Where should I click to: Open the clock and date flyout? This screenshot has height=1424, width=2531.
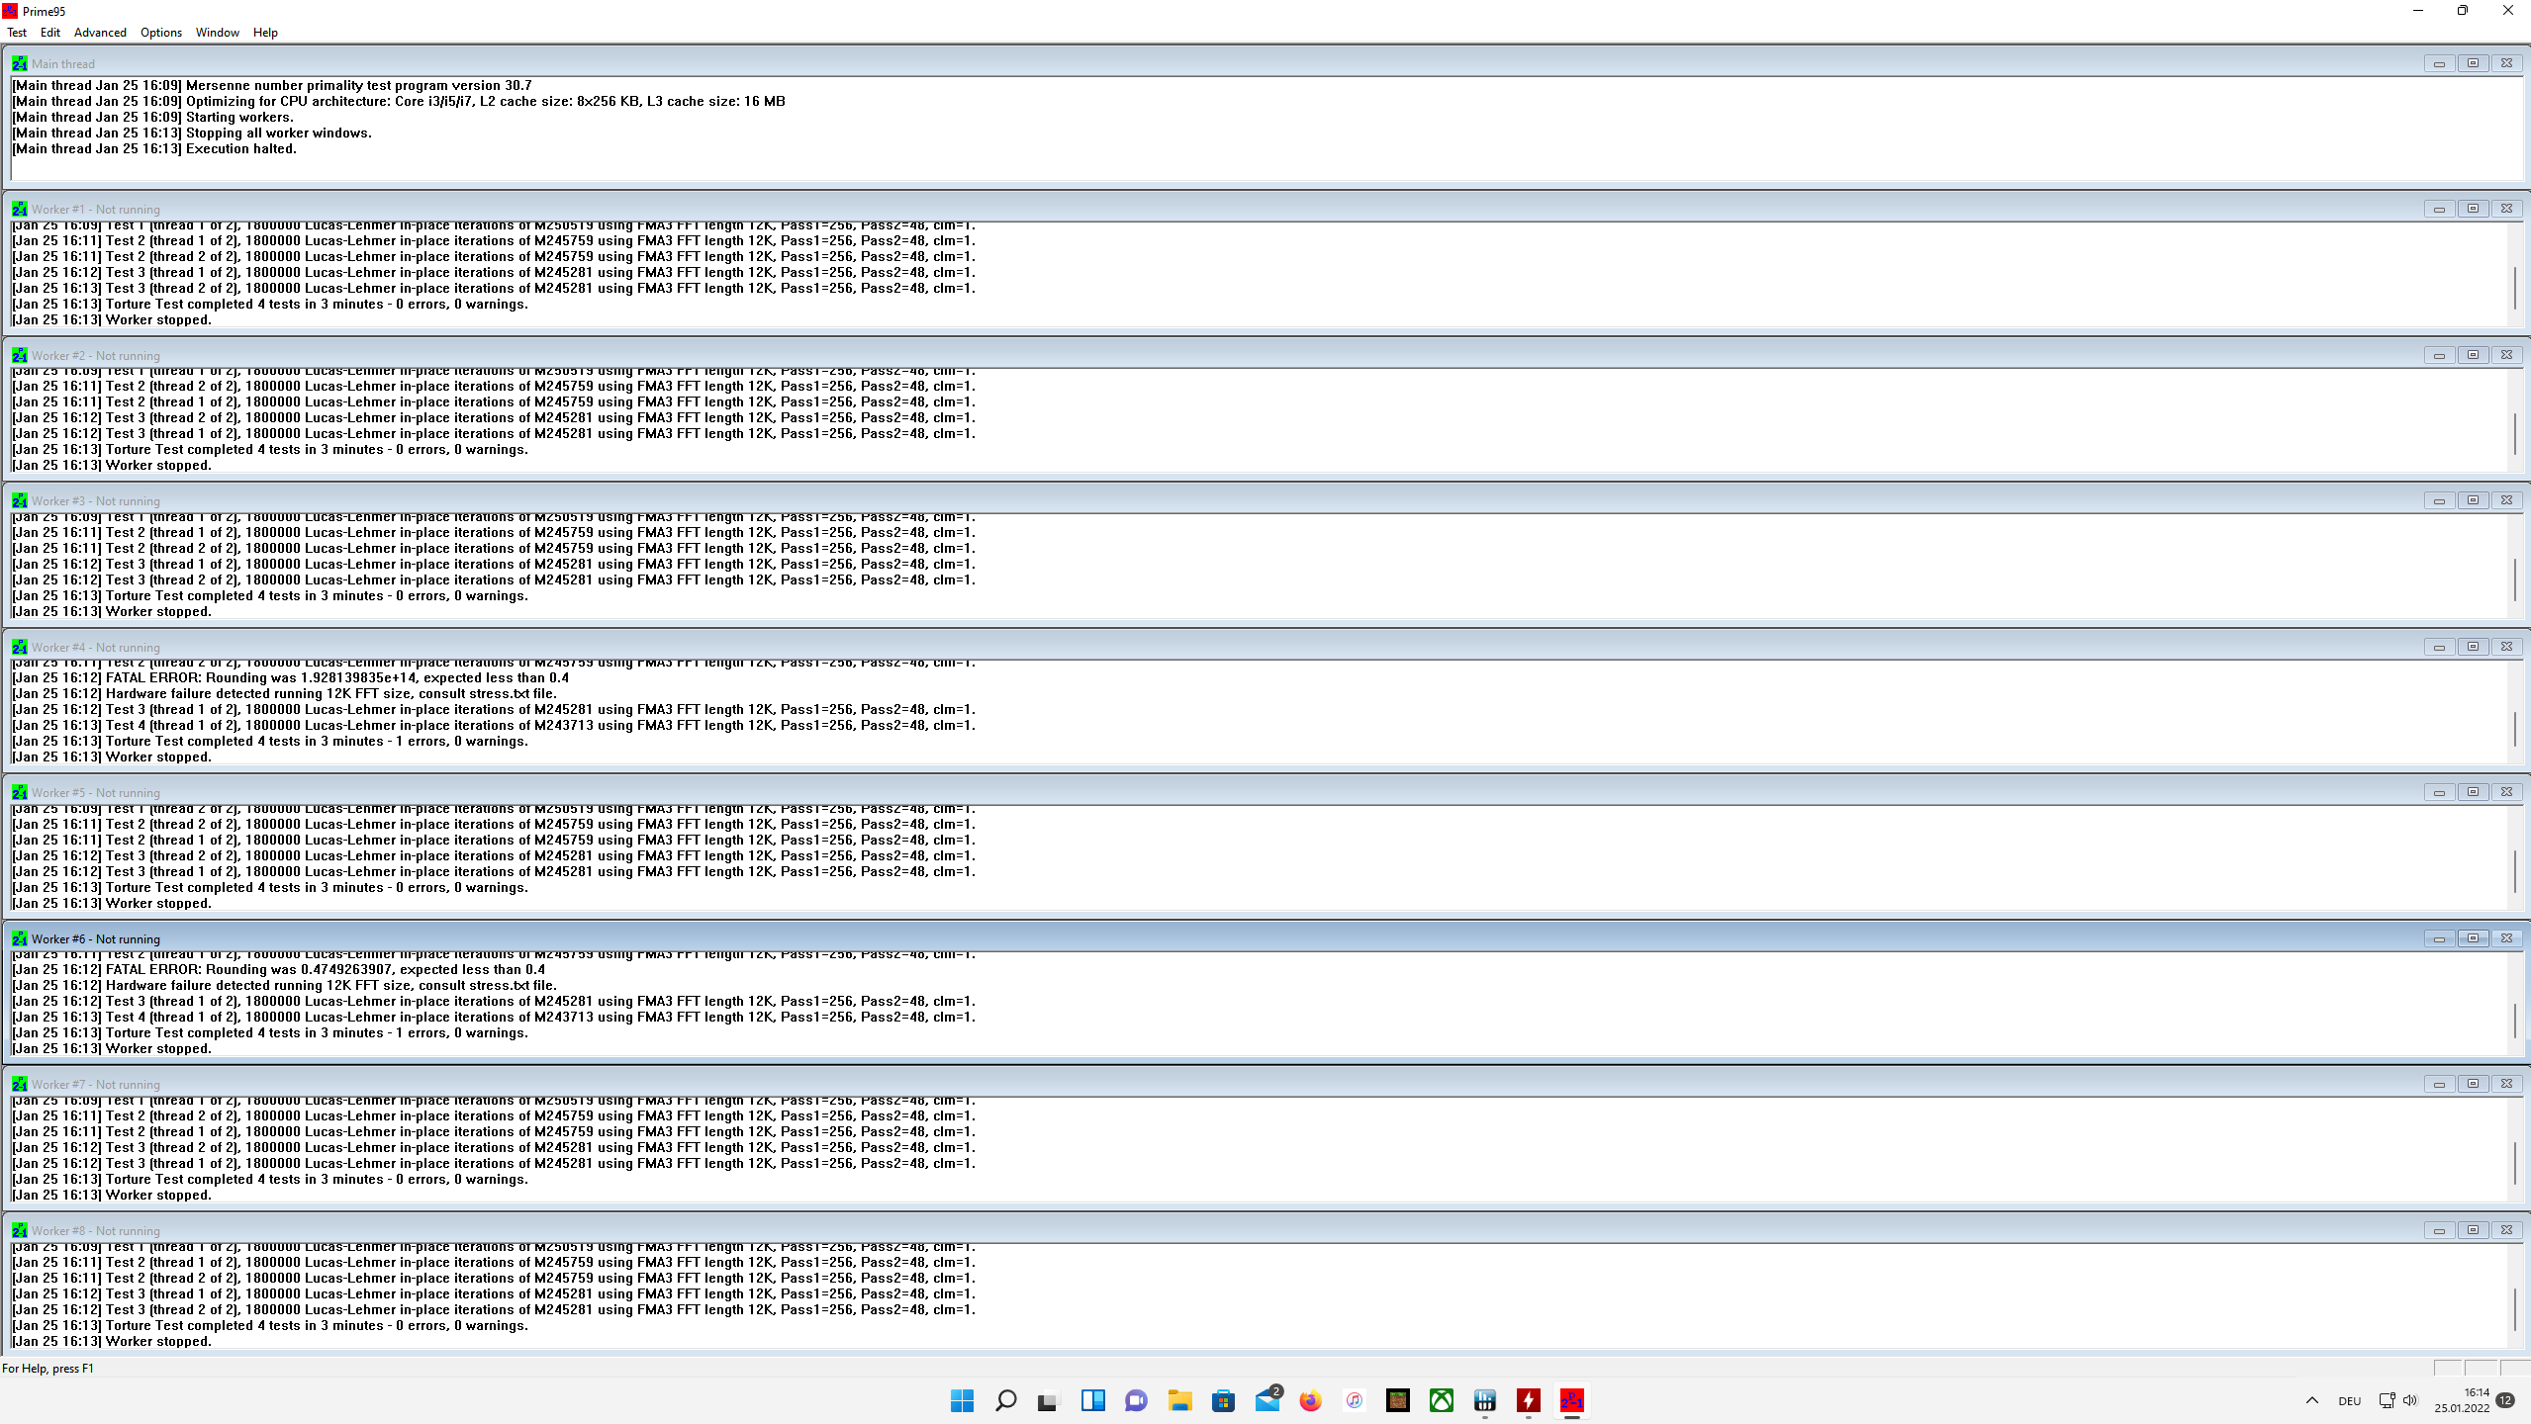[x=2462, y=1400]
